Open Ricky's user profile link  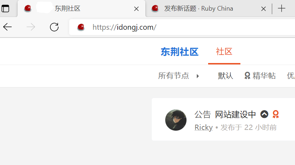pos(204,127)
